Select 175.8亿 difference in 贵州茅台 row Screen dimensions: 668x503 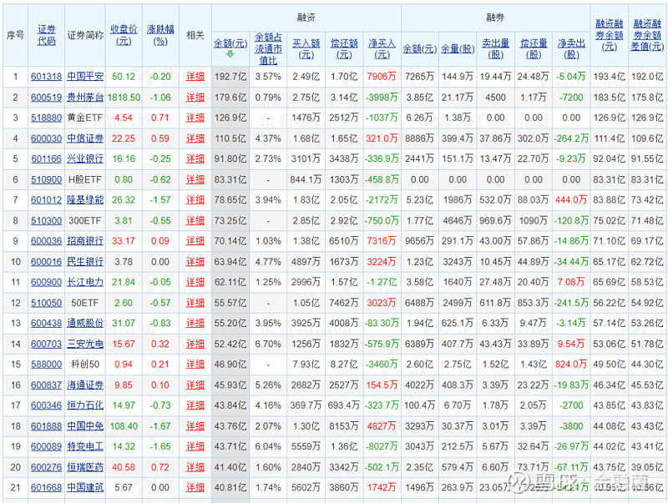(647, 98)
